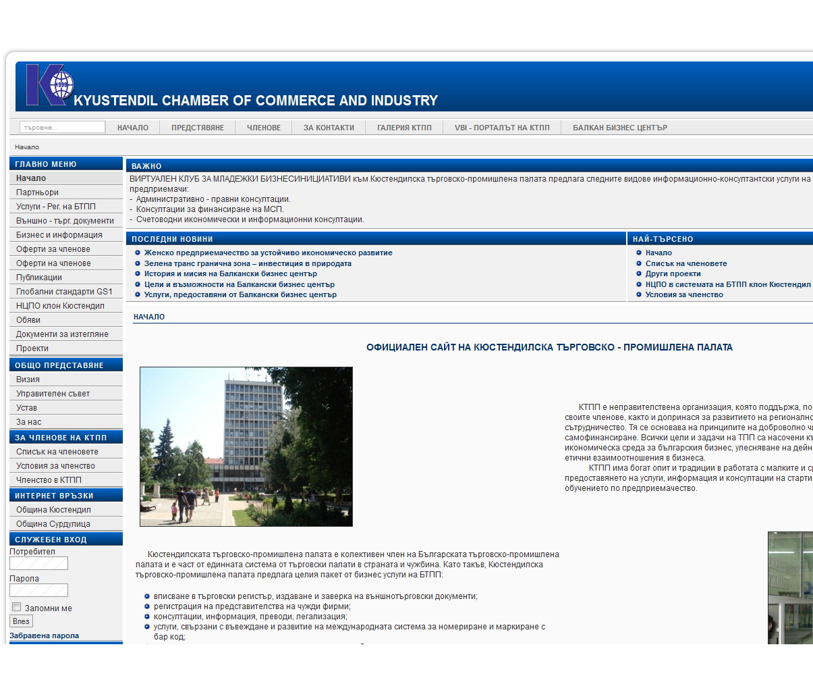The width and height of the screenshot is (813, 676).
Task: Open Бизнес и информация sidebar link
Action: point(66,235)
